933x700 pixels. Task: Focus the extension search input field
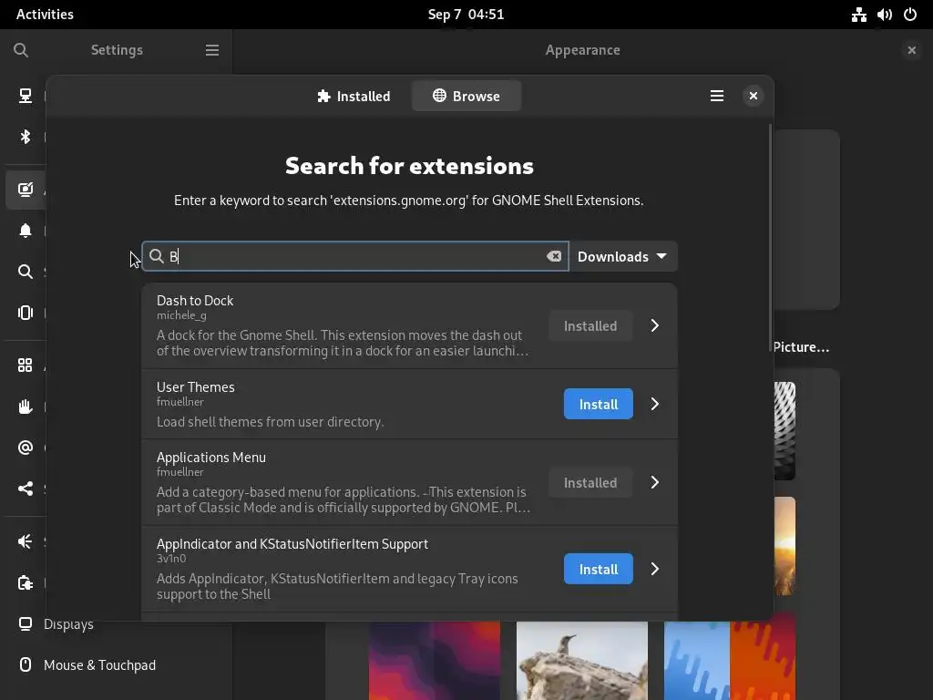[355, 256]
